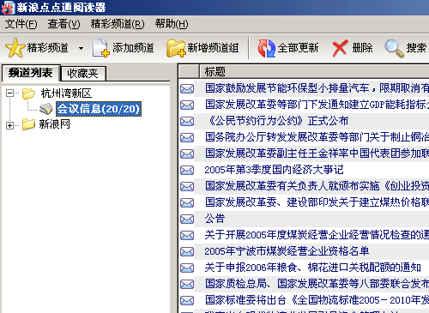
Task: Click the 添加频道 page icon
Action: (101, 48)
